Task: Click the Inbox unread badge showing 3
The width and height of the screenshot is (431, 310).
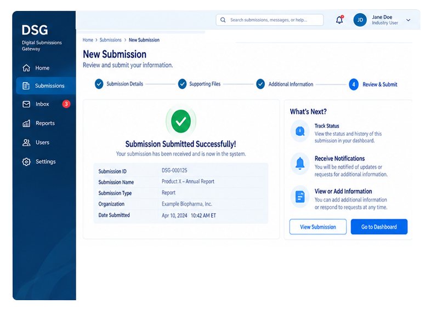Action: pos(66,104)
